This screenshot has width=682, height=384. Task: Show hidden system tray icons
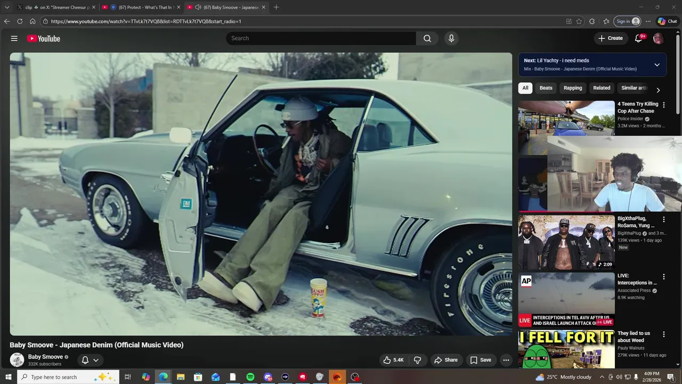coord(602,377)
